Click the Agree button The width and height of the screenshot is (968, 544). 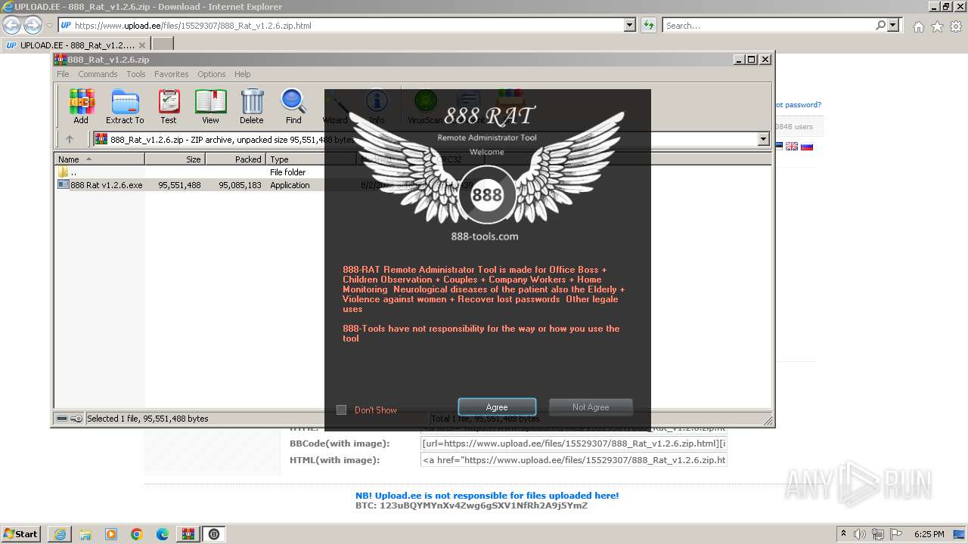[497, 407]
